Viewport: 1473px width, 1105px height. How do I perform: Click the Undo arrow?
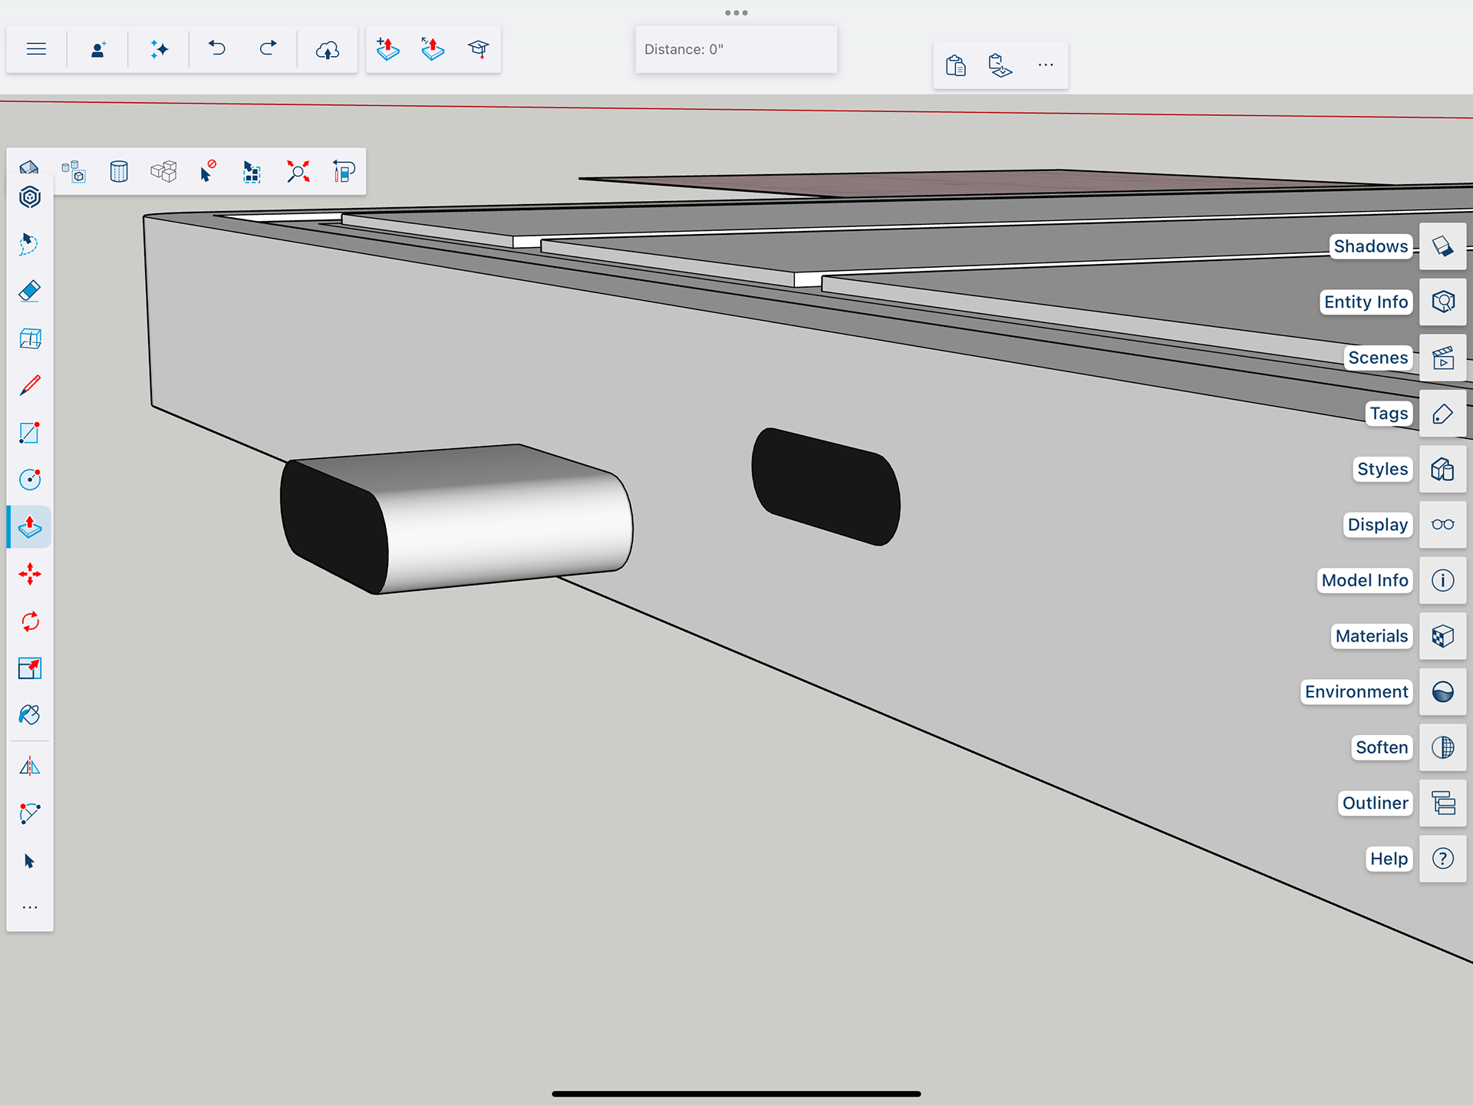tap(217, 49)
